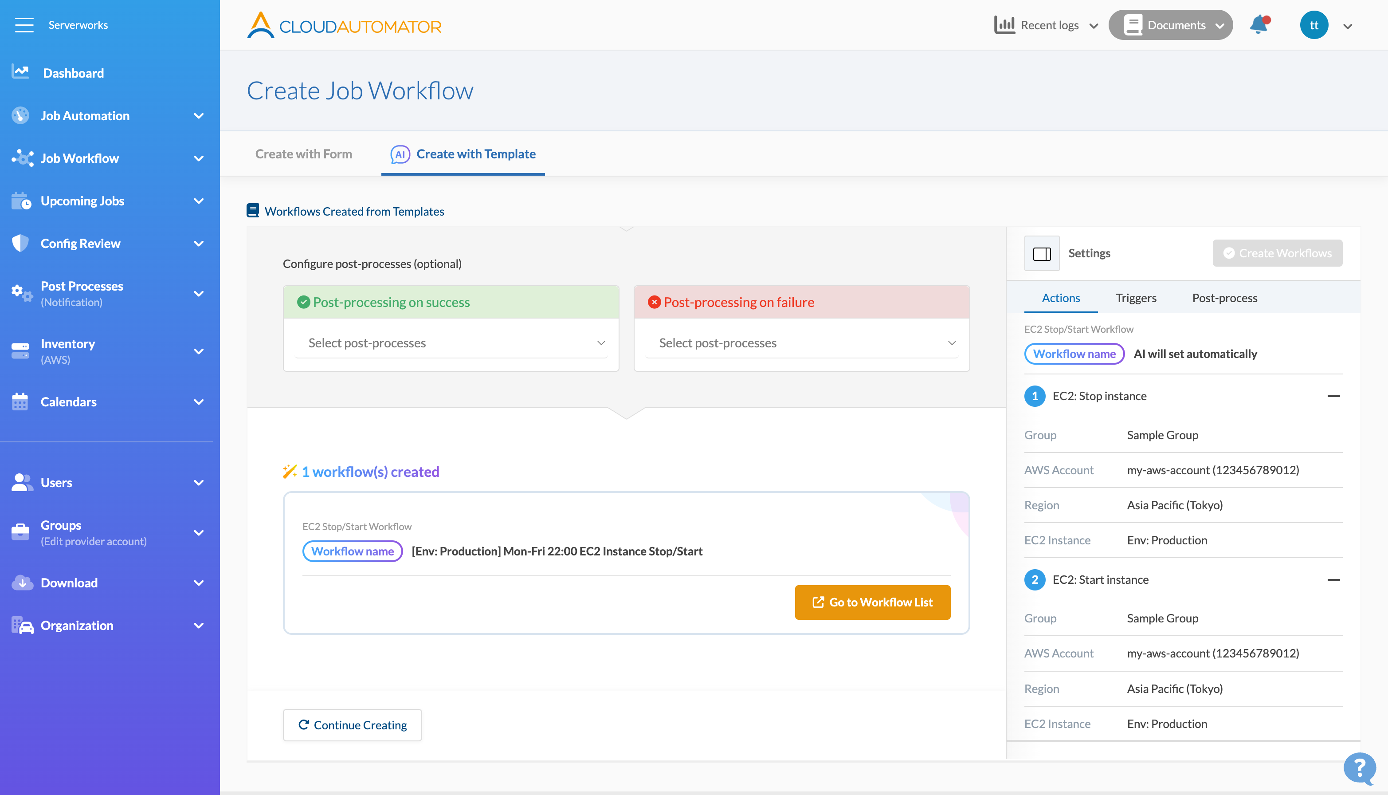
Task: Collapse the EC2: Start instance section
Action: point(1333,580)
